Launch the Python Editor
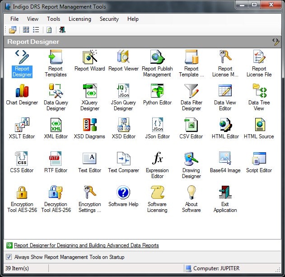285x277 pixels. 157,94
